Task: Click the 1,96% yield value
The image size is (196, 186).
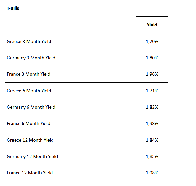Action: [152, 74]
